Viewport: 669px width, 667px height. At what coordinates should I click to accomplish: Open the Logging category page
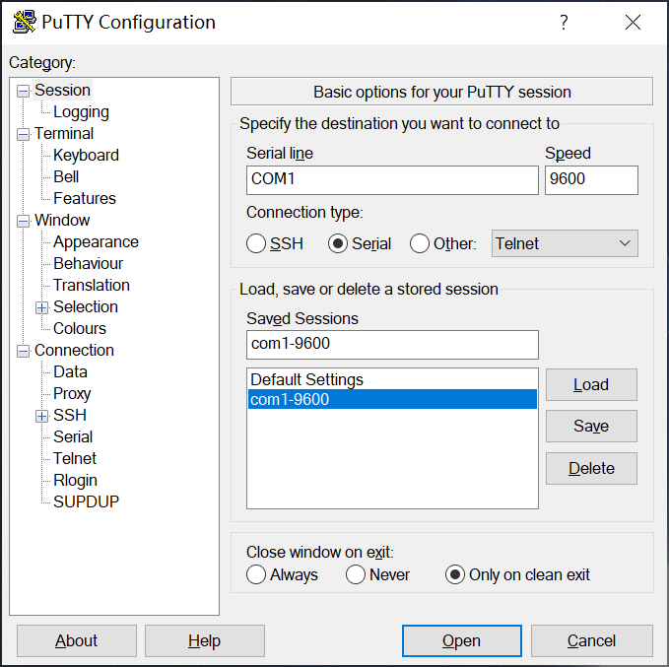pos(81,112)
